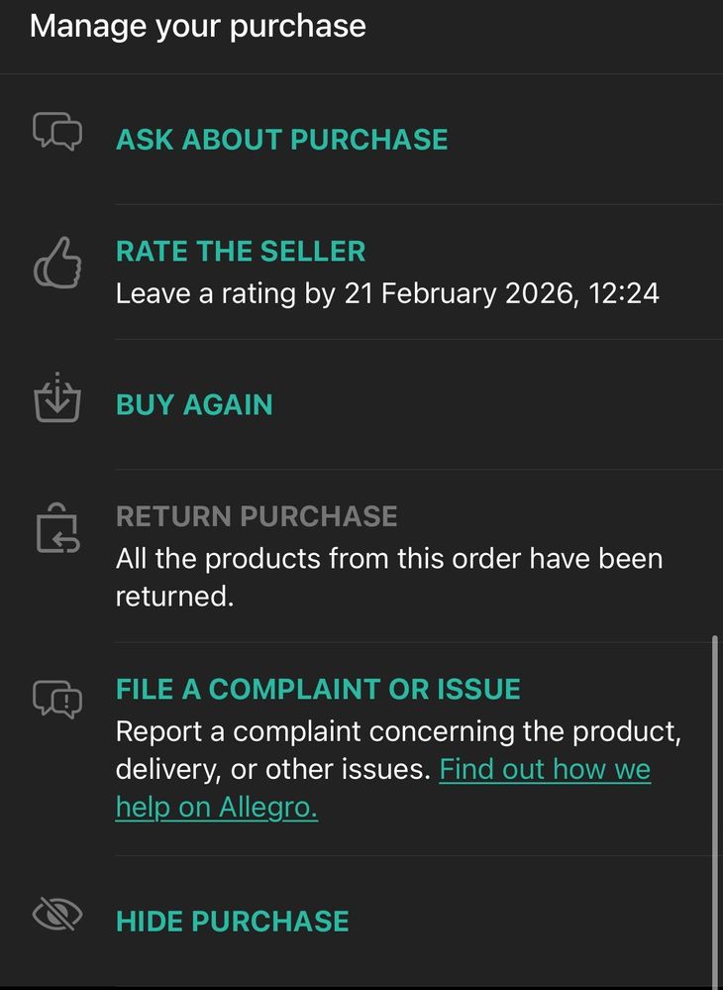
Task: Tap the crossed-out eye icon
Action: 57,916
